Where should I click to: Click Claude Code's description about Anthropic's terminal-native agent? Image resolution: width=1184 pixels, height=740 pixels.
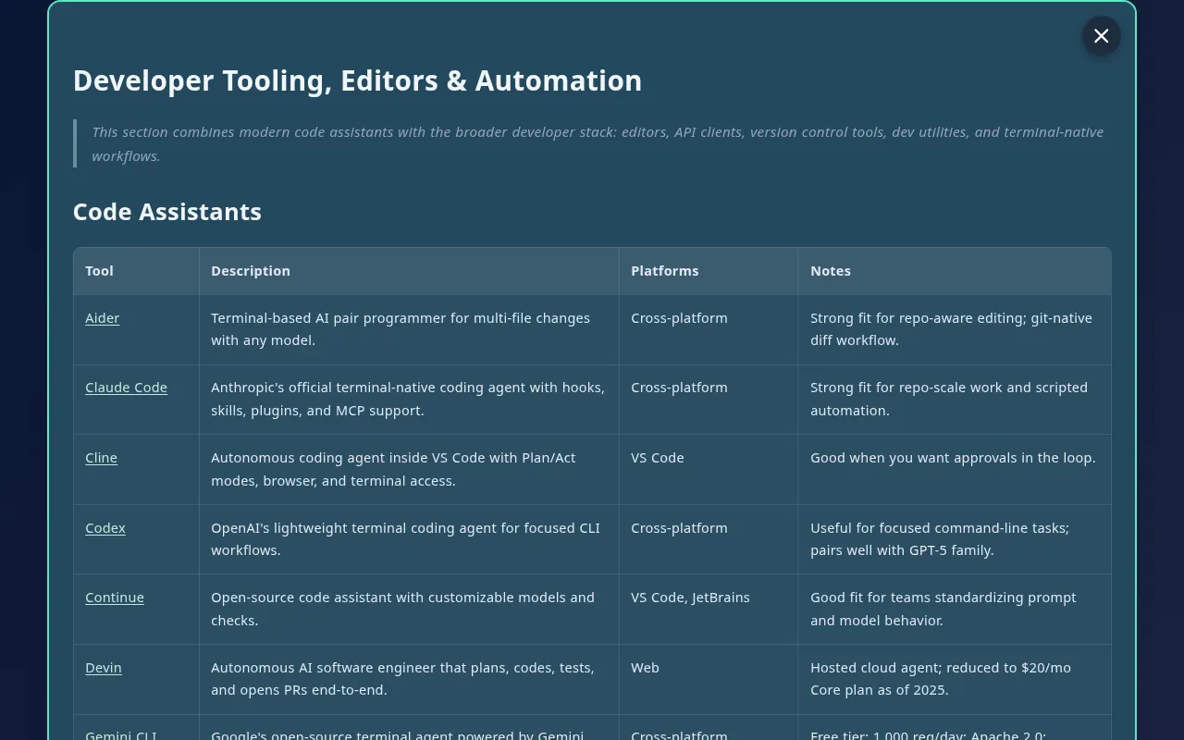[408, 399]
